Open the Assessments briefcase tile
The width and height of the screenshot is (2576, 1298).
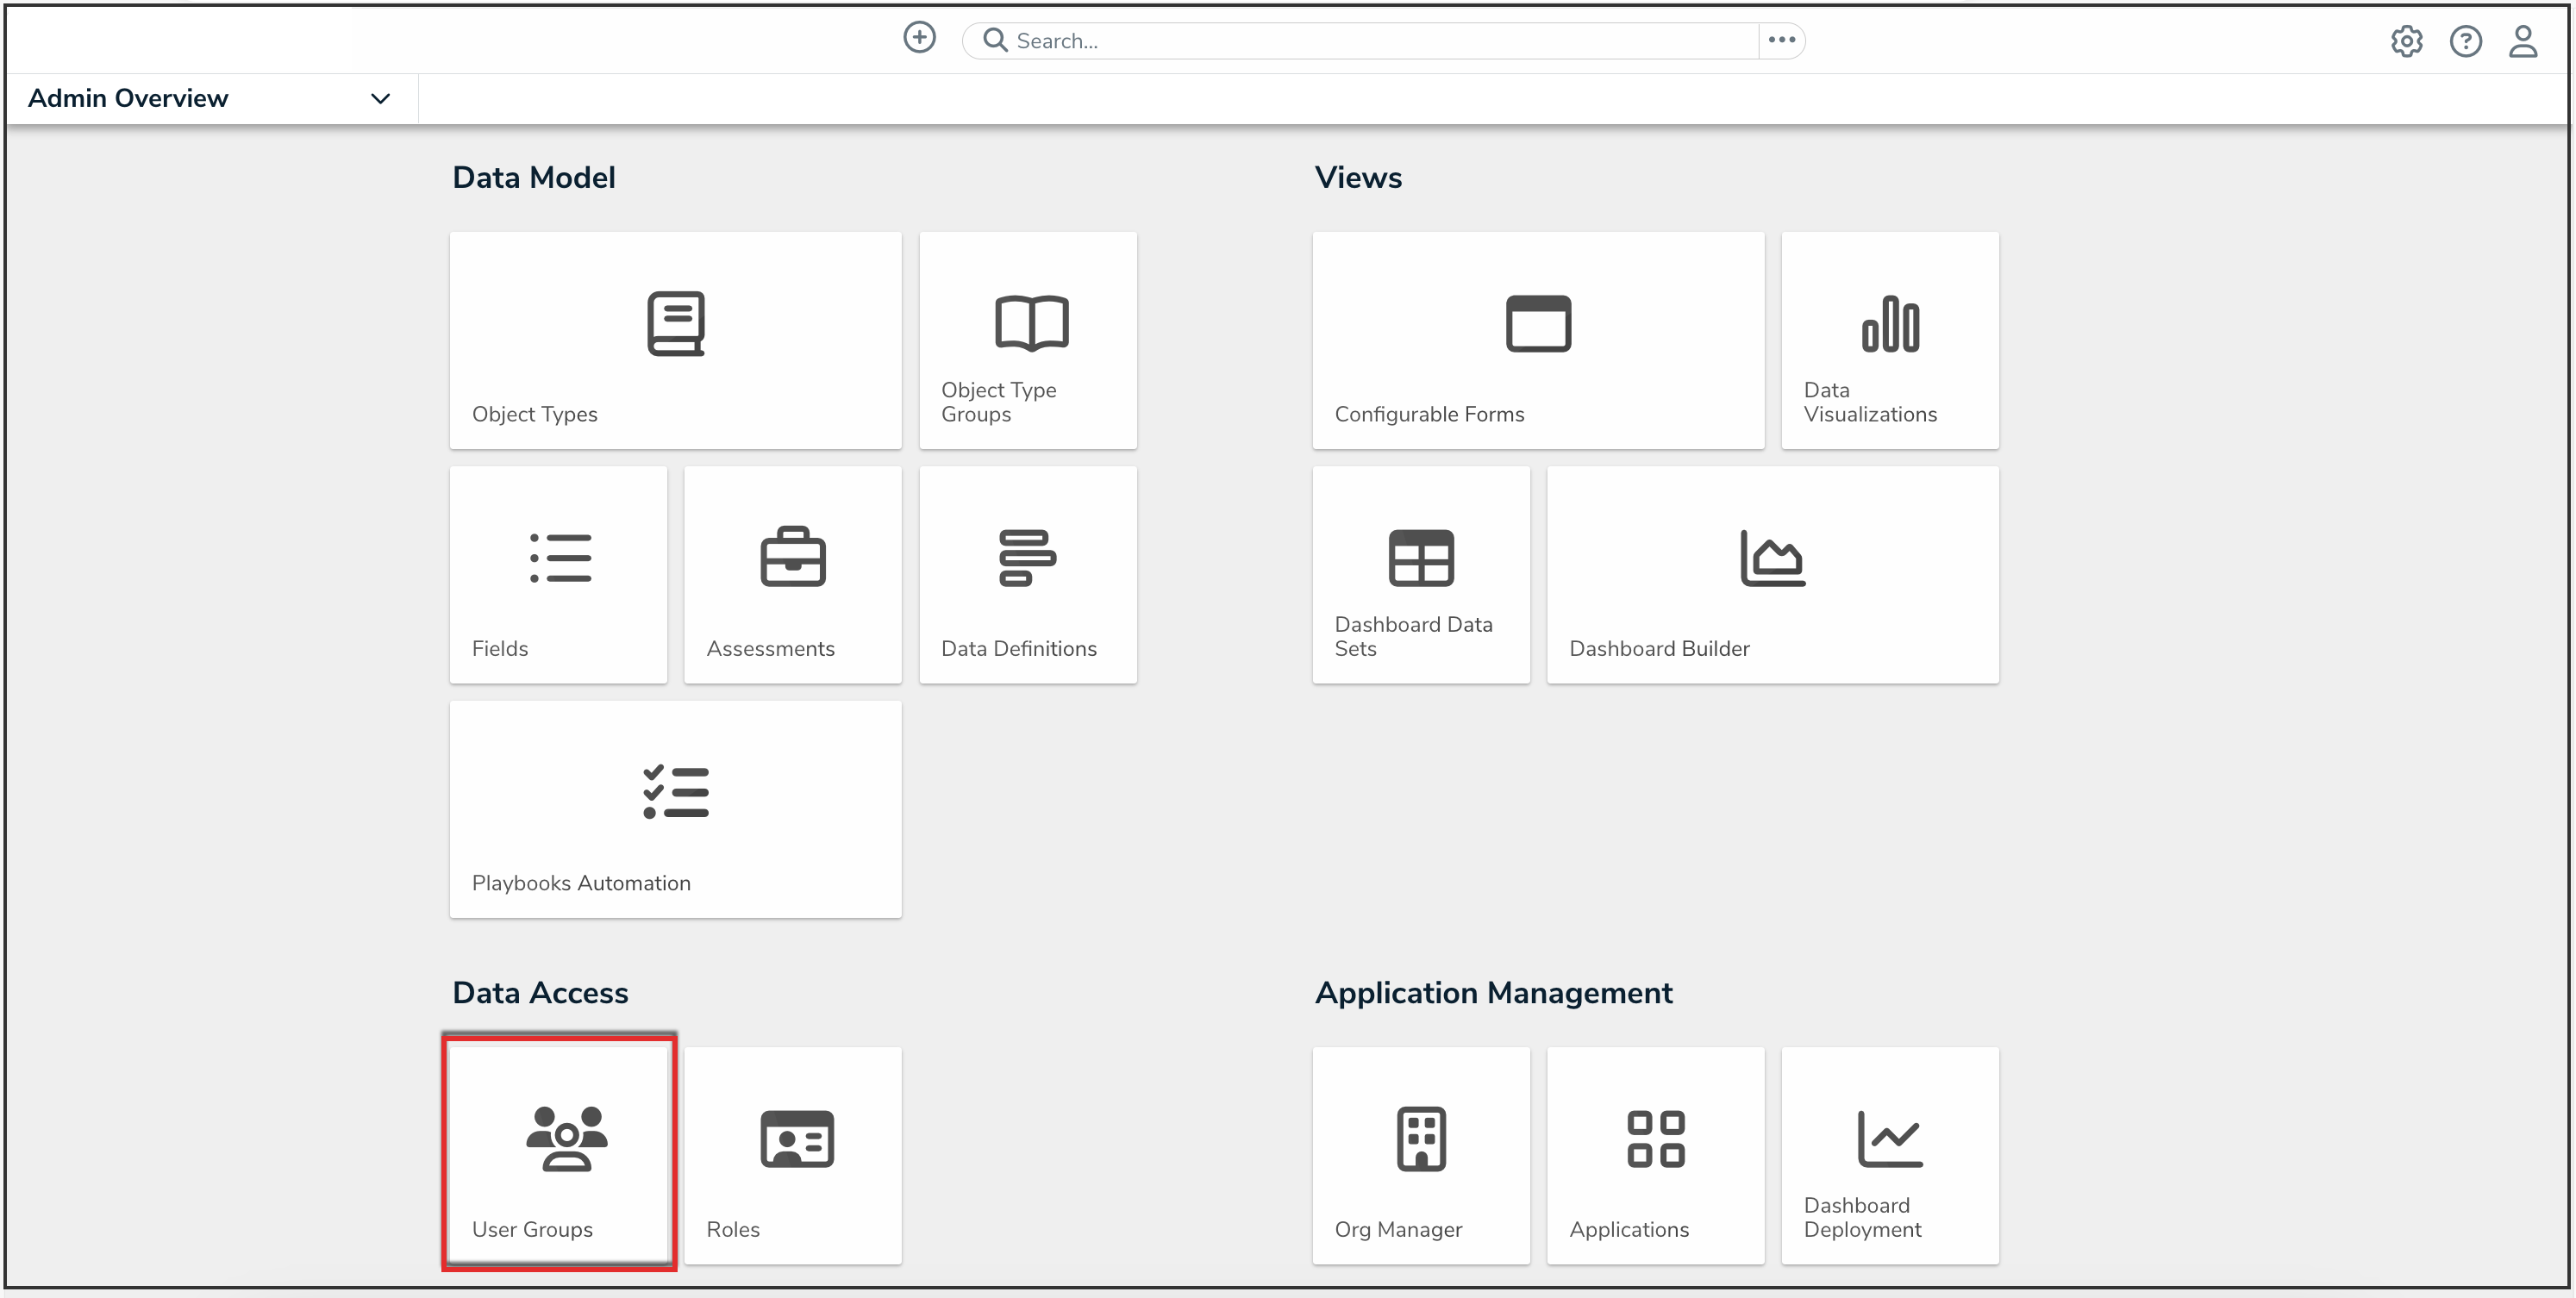pyautogui.click(x=792, y=574)
